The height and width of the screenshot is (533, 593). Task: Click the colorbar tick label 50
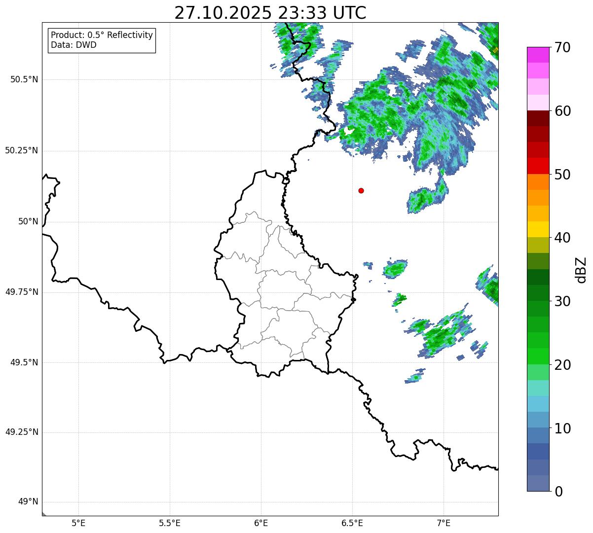[x=562, y=175]
